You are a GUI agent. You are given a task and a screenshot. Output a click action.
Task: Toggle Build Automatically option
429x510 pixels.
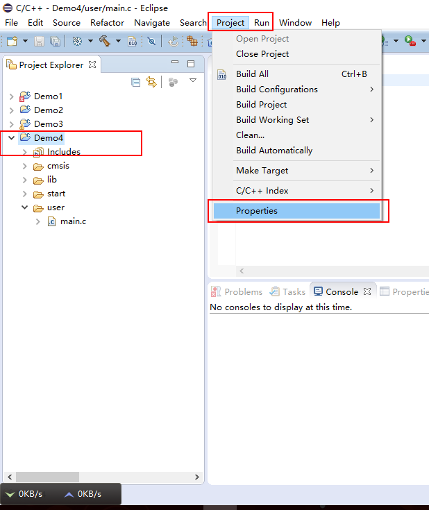click(x=297, y=151)
